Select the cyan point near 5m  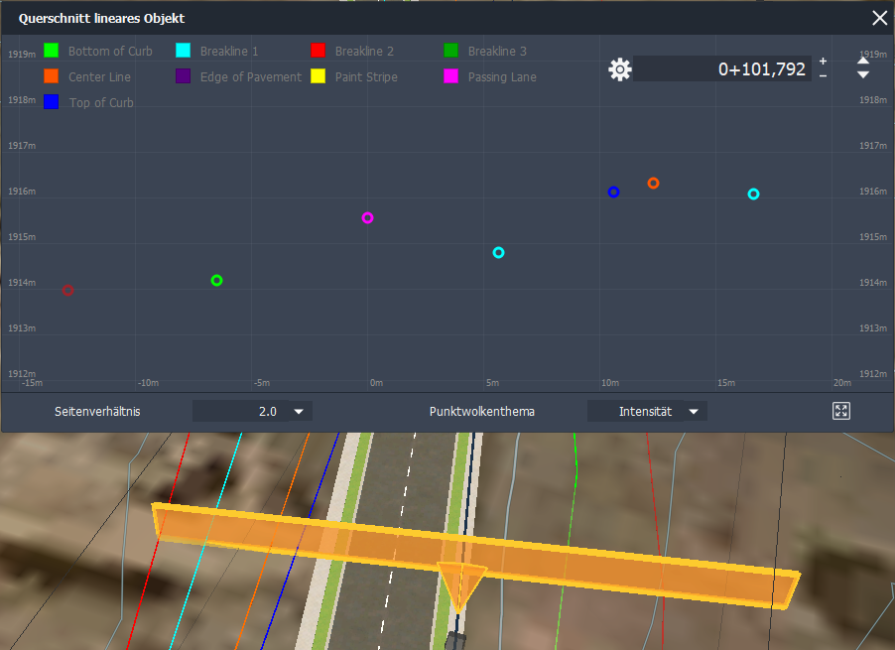click(498, 252)
